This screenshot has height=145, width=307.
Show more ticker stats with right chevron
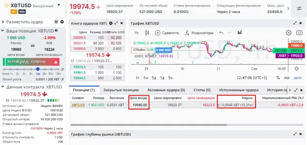(x=288, y=8)
